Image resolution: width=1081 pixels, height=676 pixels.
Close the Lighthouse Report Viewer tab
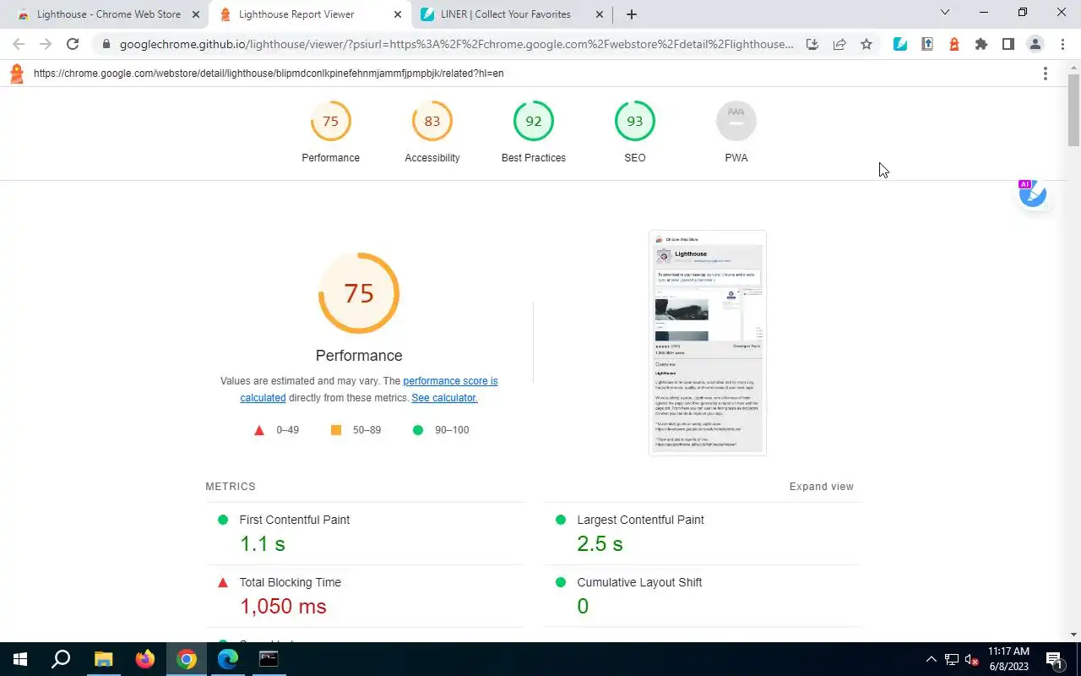pyautogui.click(x=398, y=14)
